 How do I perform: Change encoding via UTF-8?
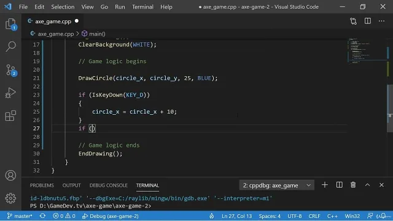pyautogui.click(x=295, y=216)
